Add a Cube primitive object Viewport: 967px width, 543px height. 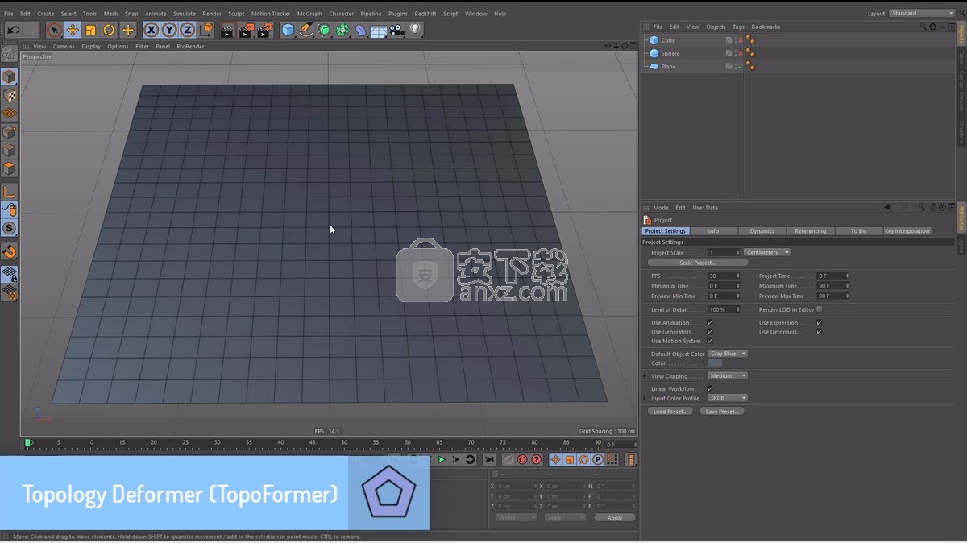pyautogui.click(x=288, y=30)
